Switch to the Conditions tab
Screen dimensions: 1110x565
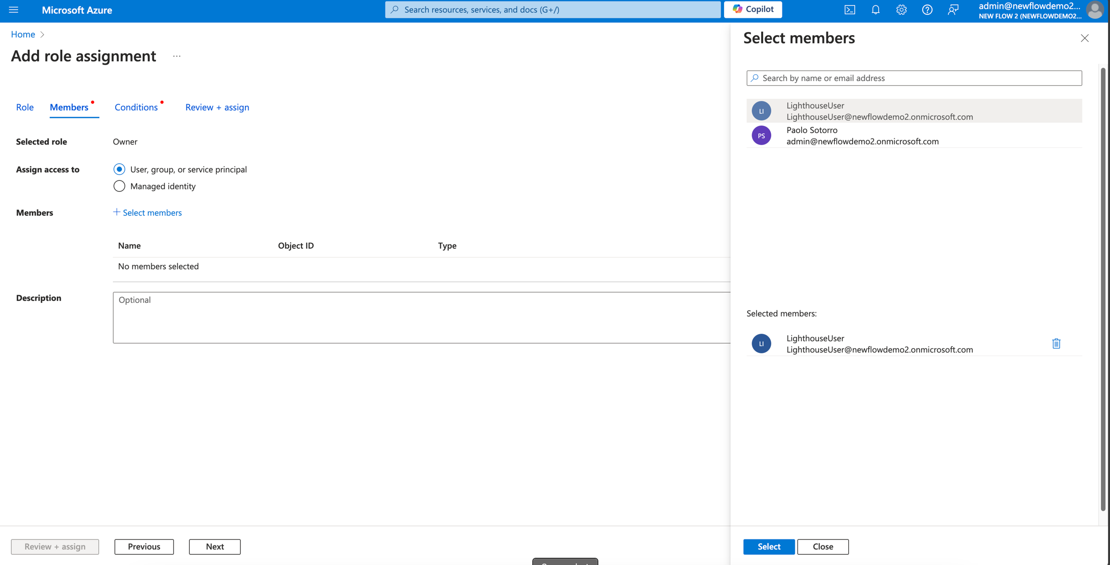pyautogui.click(x=136, y=107)
